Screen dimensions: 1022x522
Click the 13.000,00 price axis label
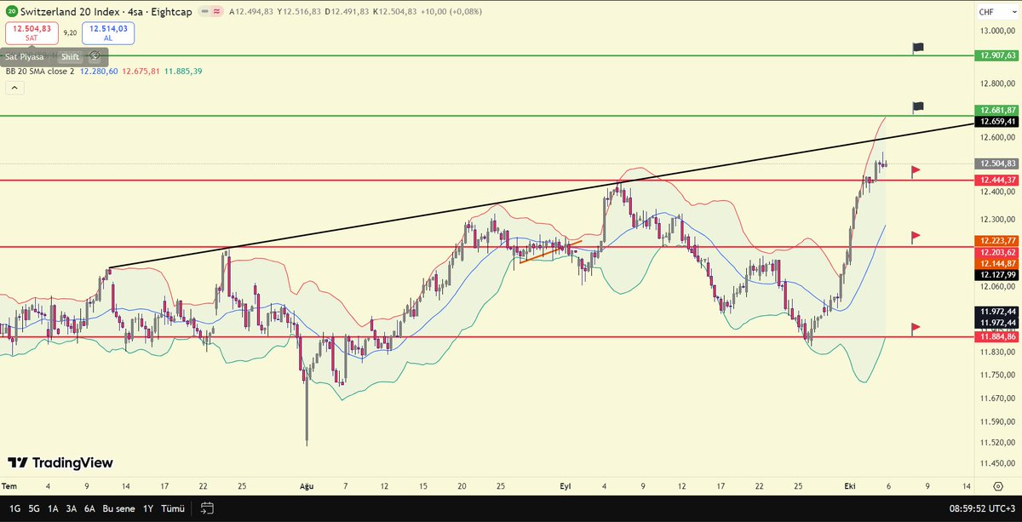(998, 32)
